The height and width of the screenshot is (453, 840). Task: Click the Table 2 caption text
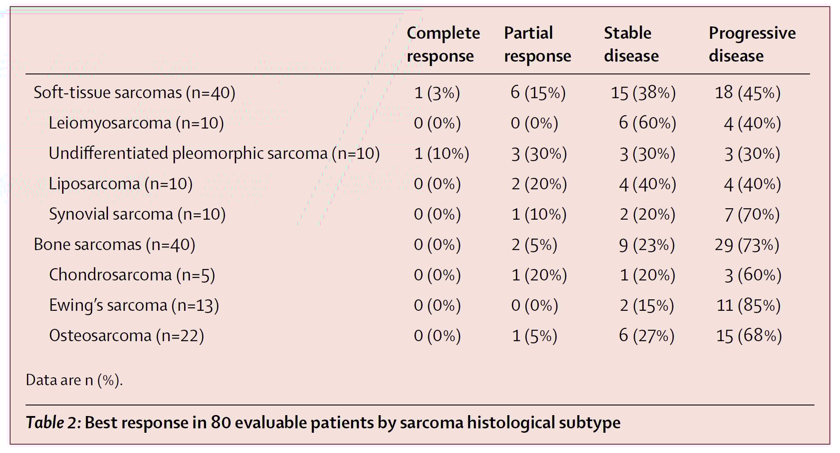(x=323, y=423)
